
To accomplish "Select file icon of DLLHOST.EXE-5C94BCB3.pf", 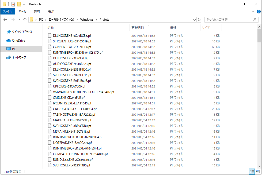I will pyautogui.click(x=50, y=35).
